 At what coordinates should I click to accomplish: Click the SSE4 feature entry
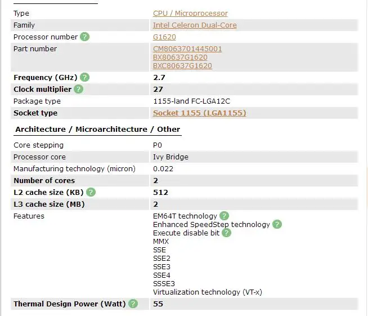tap(161, 275)
